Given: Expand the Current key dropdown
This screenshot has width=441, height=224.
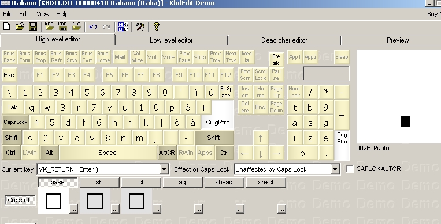Looking at the screenshot, I should coord(164,169).
